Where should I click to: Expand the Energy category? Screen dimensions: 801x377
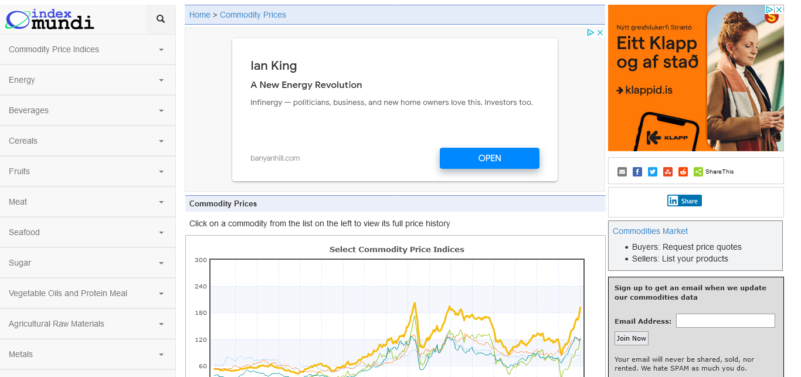(x=87, y=80)
